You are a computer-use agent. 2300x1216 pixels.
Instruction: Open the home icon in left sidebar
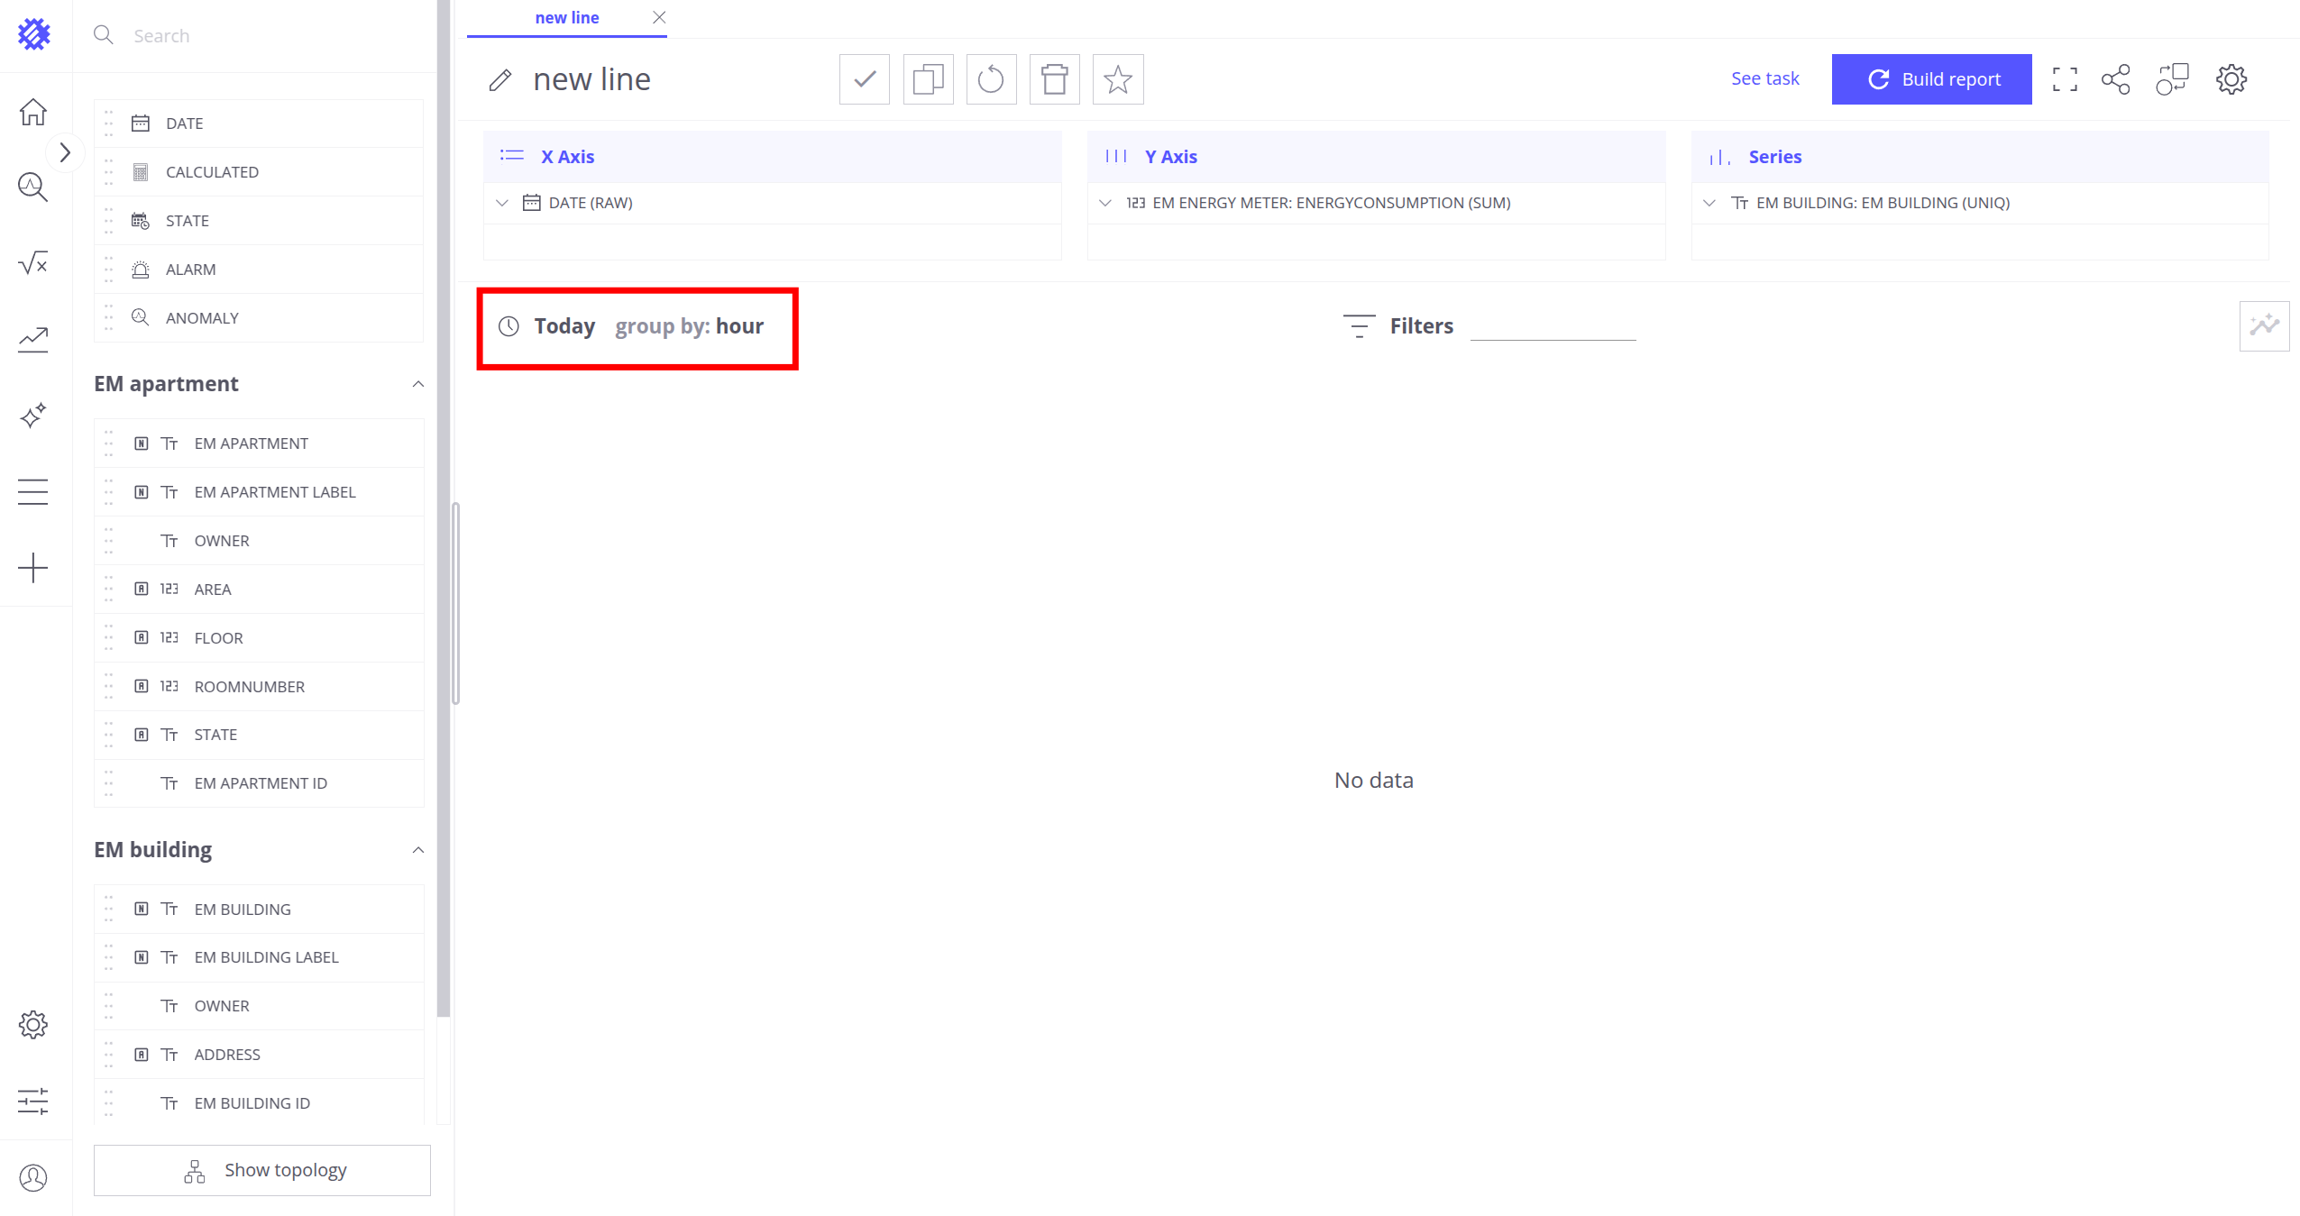(x=33, y=112)
